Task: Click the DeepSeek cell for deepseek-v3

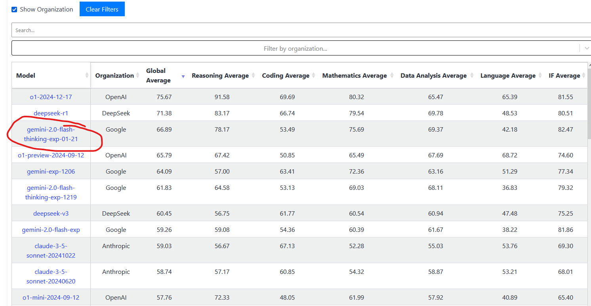Action: [116, 213]
